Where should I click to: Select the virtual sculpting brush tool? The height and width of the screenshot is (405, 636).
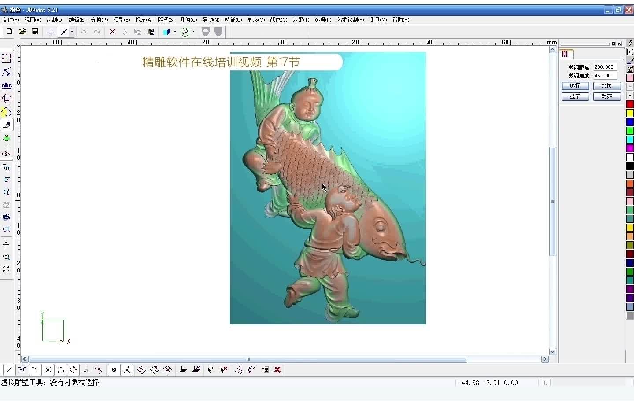[7, 125]
